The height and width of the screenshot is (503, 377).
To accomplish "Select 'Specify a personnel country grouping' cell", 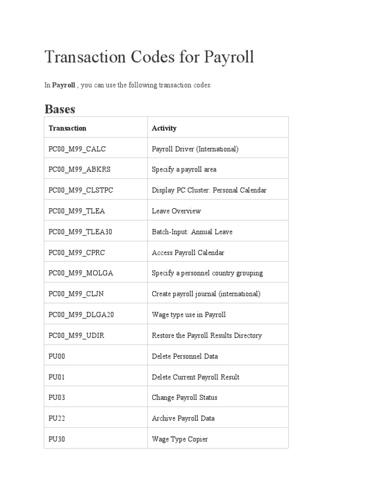I will point(207,273).
